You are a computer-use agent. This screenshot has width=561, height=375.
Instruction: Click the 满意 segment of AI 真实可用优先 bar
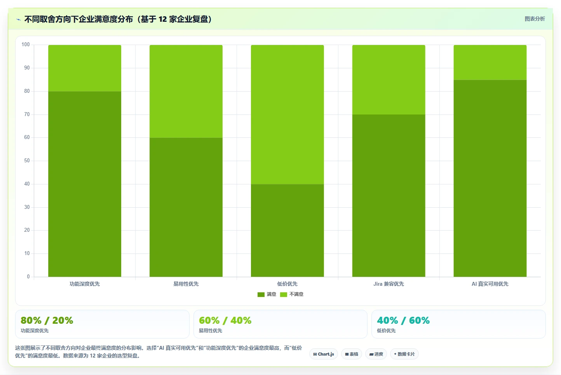click(490, 178)
